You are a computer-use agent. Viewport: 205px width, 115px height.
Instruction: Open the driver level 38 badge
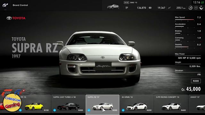click(x=191, y=8)
